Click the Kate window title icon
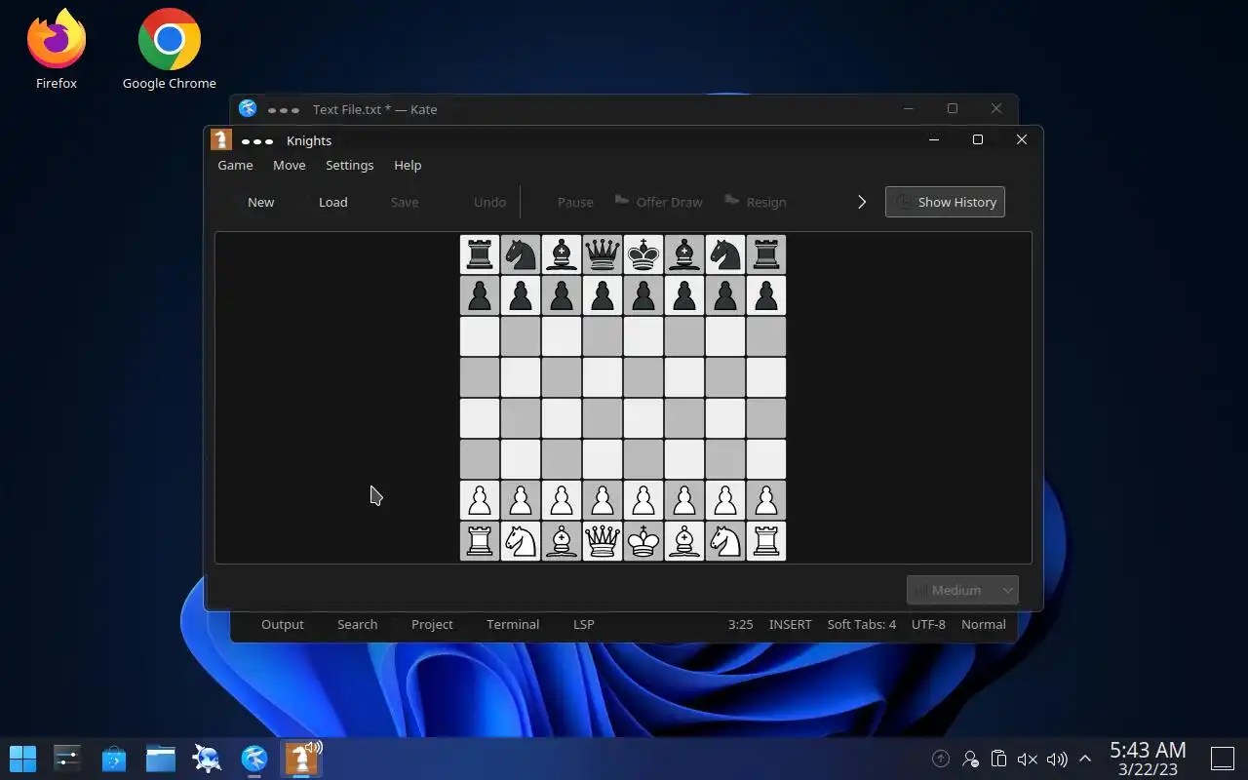This screenshot has width=1248, height=780. [x=248, y=108]
